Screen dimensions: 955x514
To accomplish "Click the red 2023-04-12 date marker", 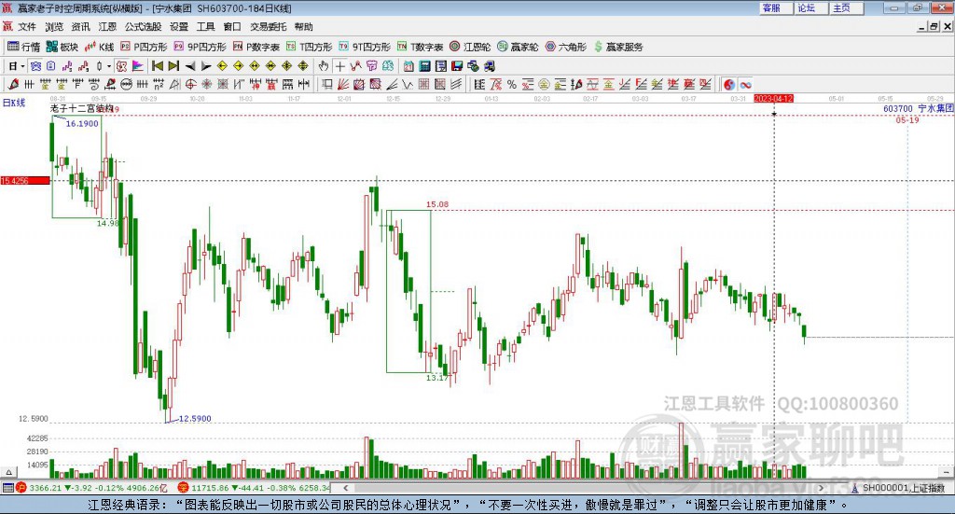I will 773,98.
